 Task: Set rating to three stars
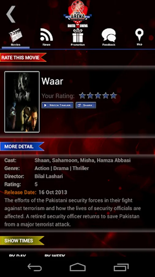click(98, 96)
